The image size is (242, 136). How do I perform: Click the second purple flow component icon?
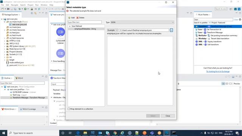point(60,53)
